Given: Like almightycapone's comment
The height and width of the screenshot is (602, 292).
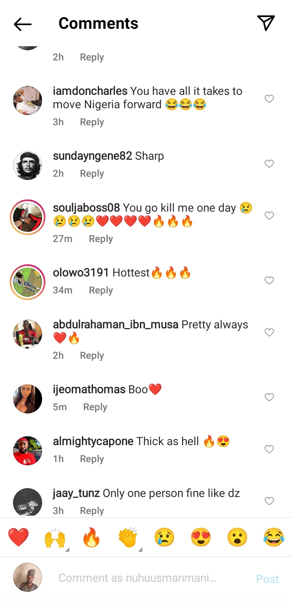Looking at the screenshot, I should click(269, 449).
